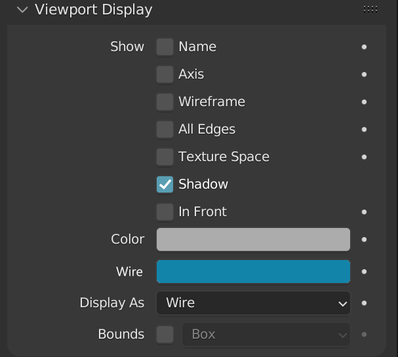This screenshot has height=357, width=398.
Task: Click the animate dot next to Display As
Action: pos(364,303)
